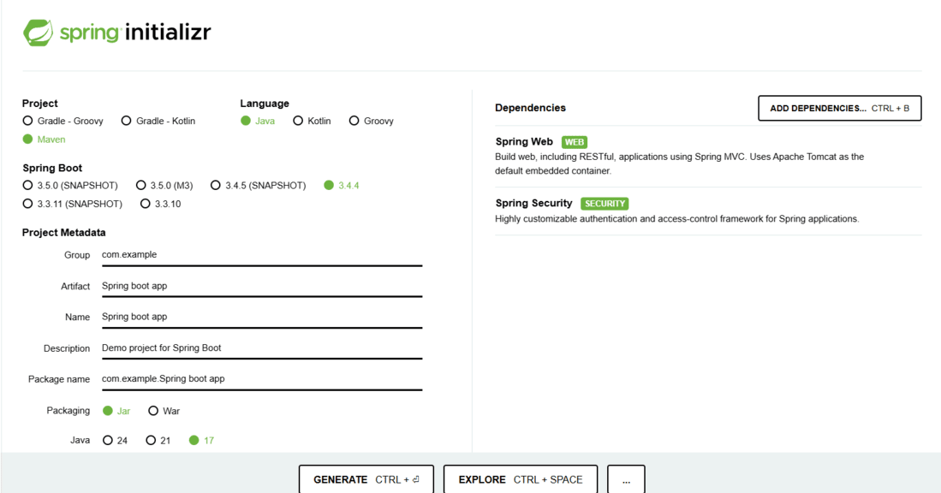Click the green WEB tag badge

coord(575,142)
